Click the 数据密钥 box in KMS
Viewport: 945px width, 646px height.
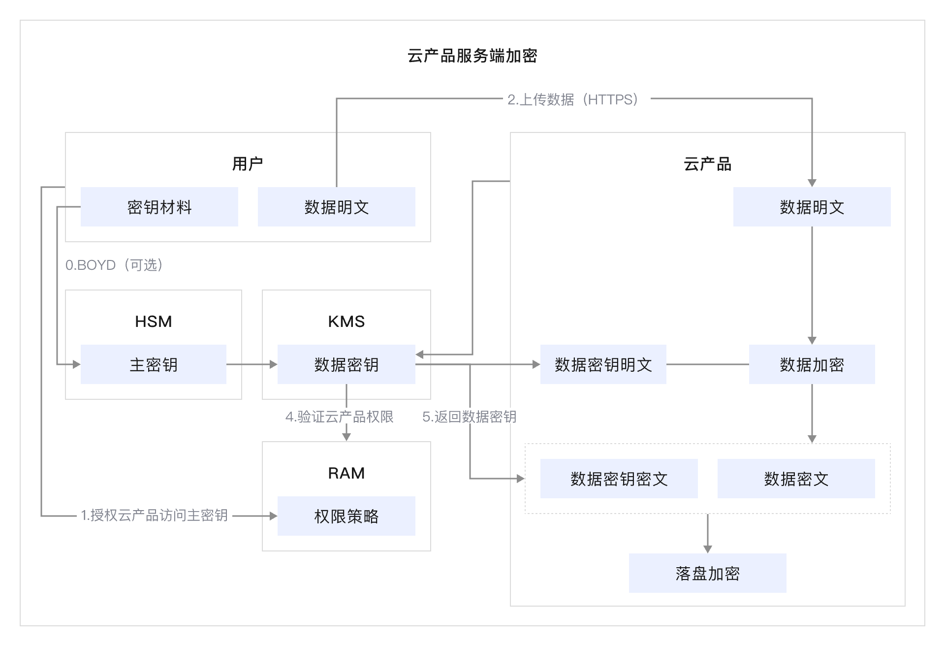pos(346,364)
